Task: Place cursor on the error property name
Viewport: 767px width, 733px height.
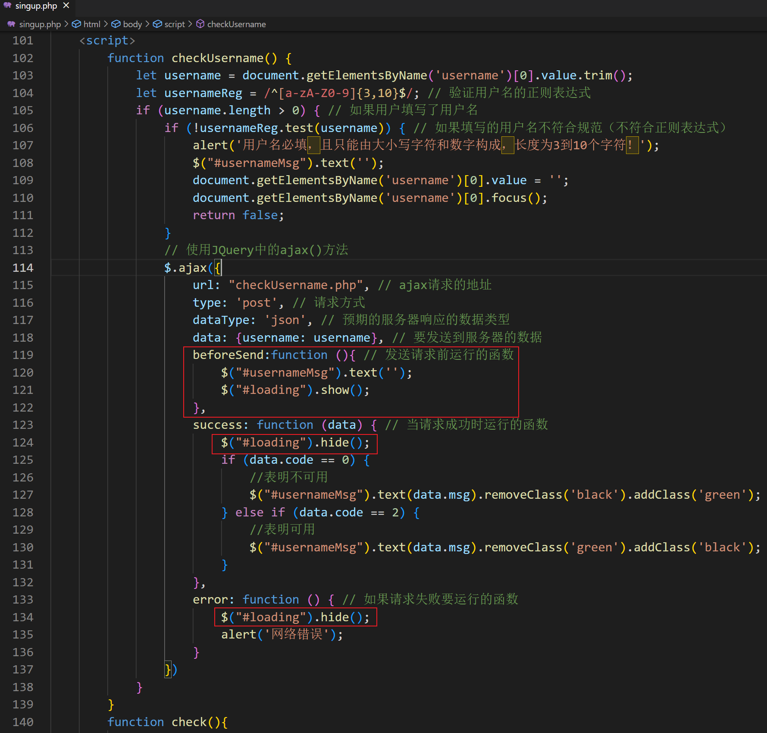Action: (210, 600)
